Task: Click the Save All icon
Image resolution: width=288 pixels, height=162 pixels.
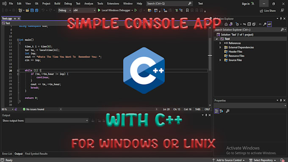Action: tap(37, 11)
